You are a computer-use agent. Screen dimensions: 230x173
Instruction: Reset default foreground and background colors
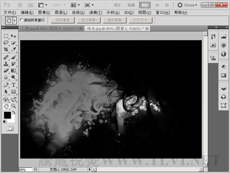(5, 122)
